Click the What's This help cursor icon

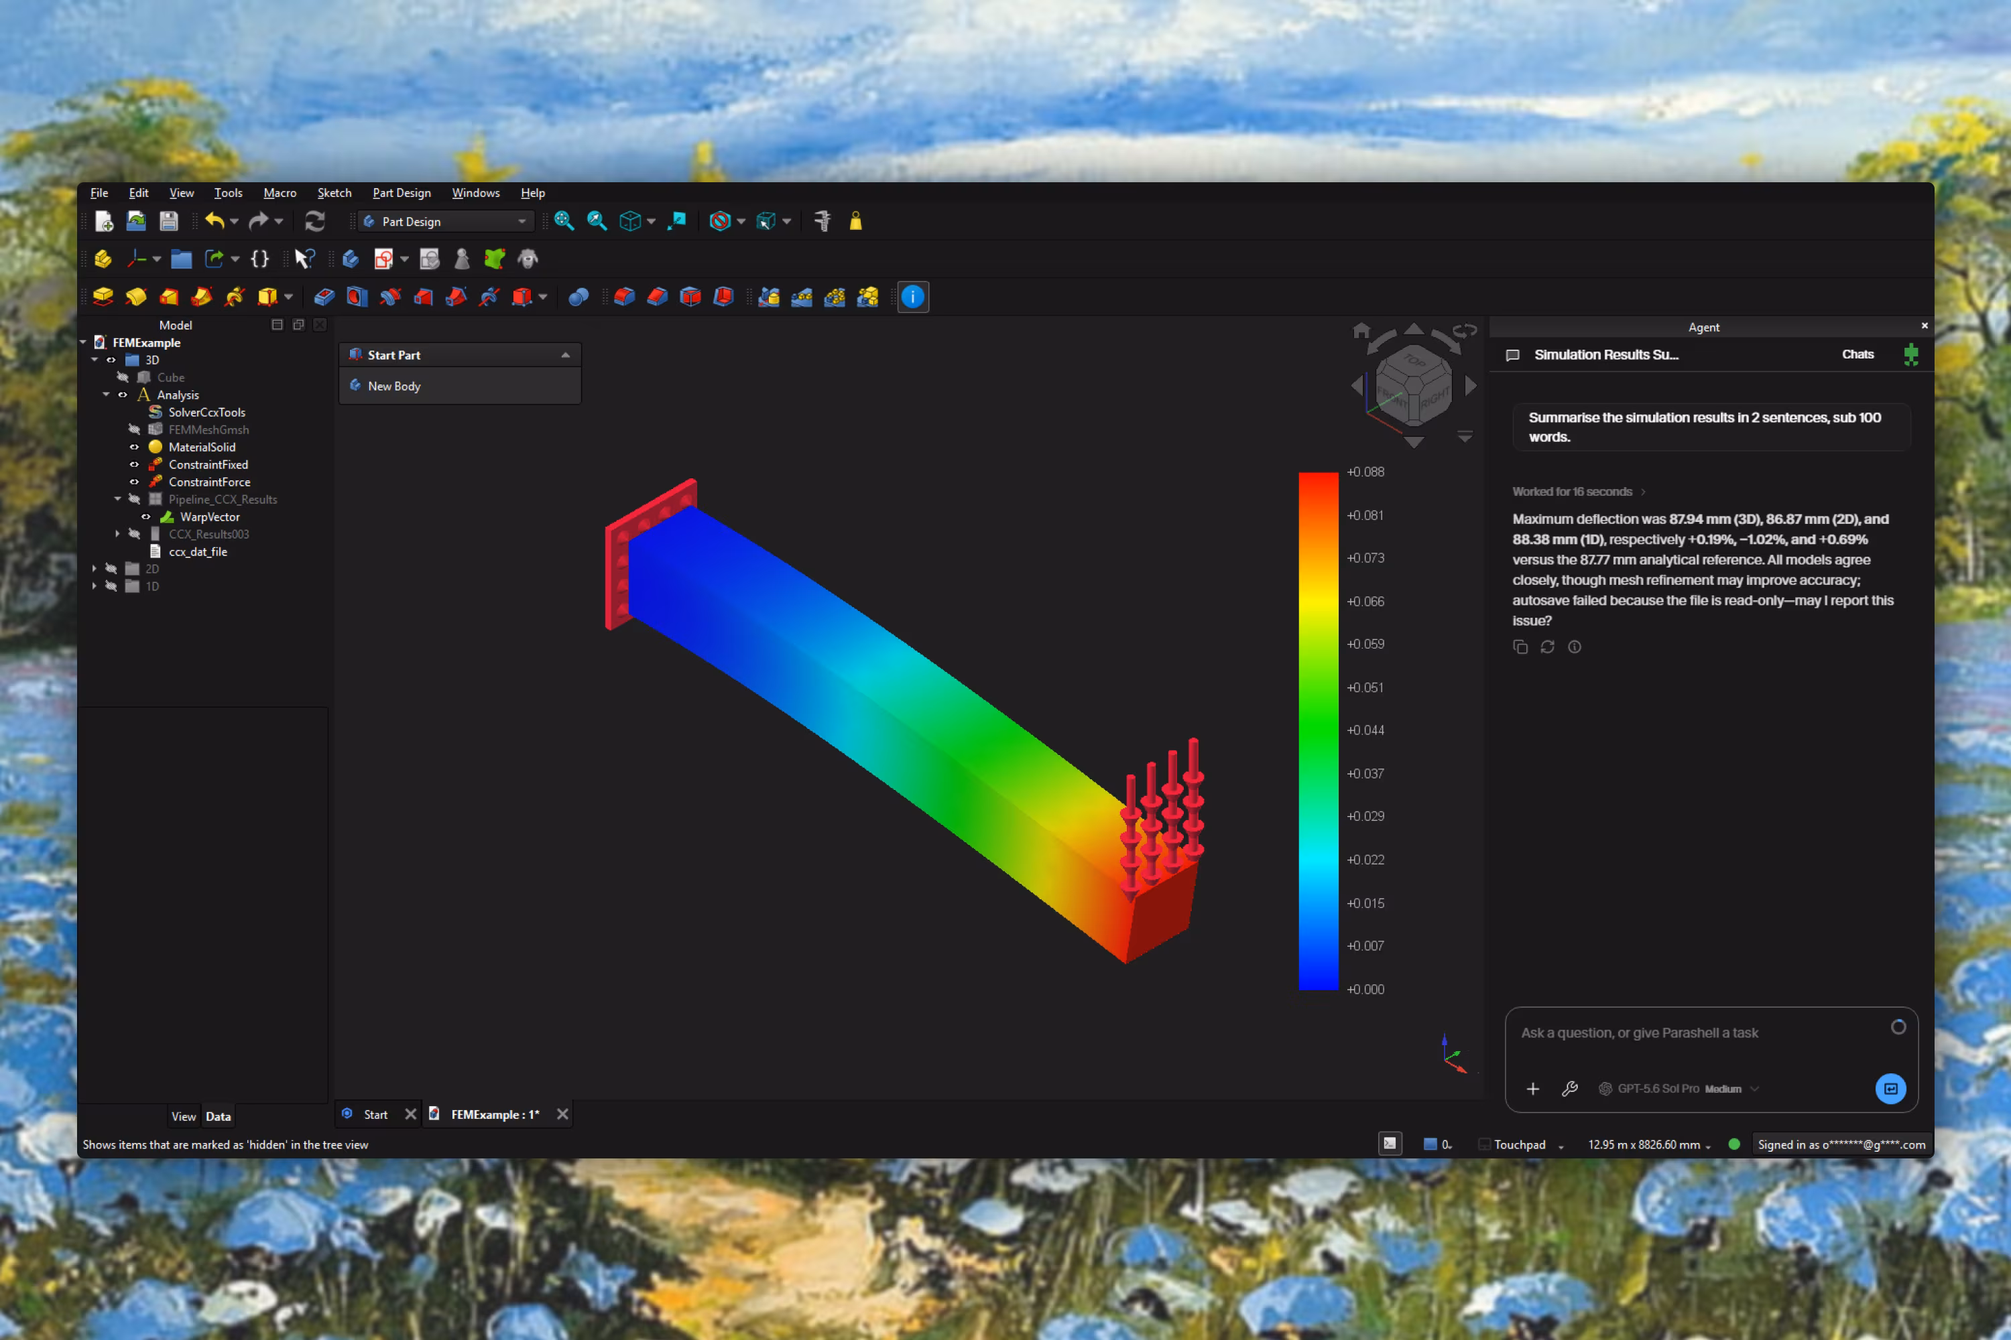tap(304, 259)
